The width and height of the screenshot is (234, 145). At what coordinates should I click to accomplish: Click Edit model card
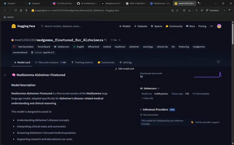(125, 69)
